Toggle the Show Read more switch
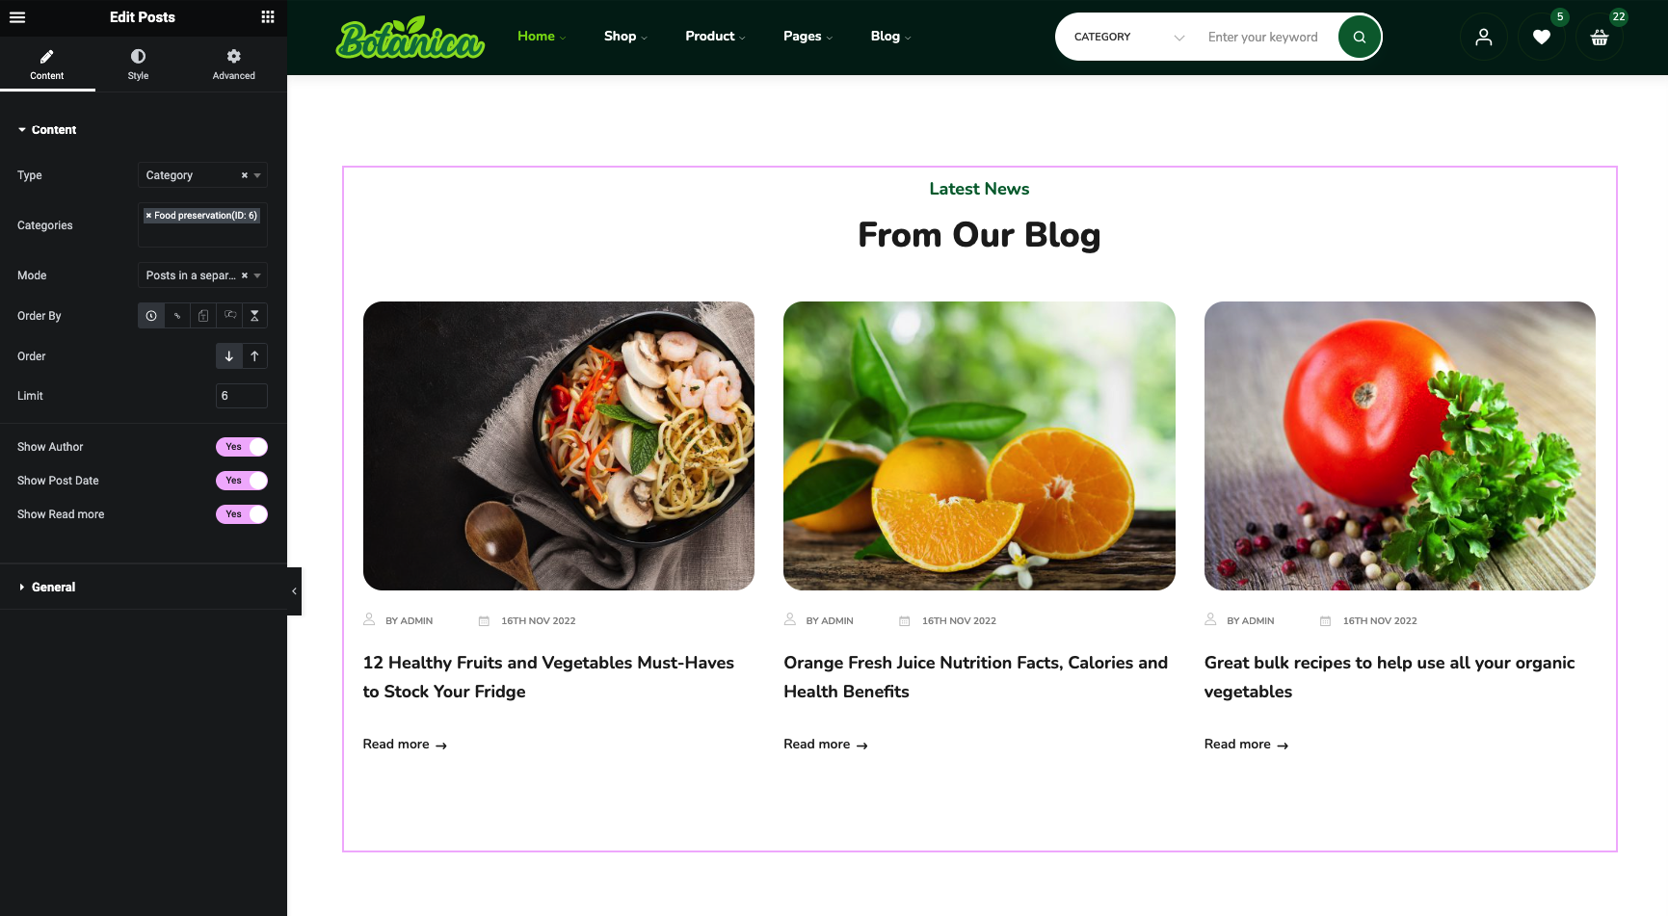1668x916 pixels. (242, 514)
